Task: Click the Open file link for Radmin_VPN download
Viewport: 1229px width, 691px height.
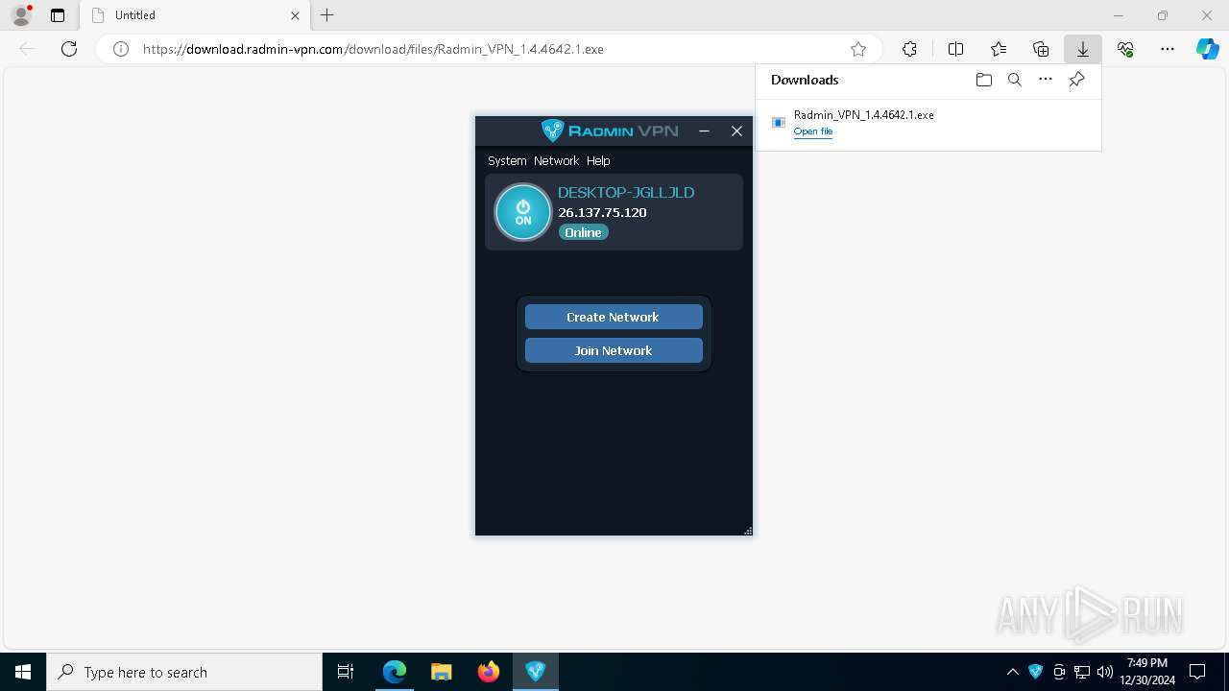Action: (813, 131)
